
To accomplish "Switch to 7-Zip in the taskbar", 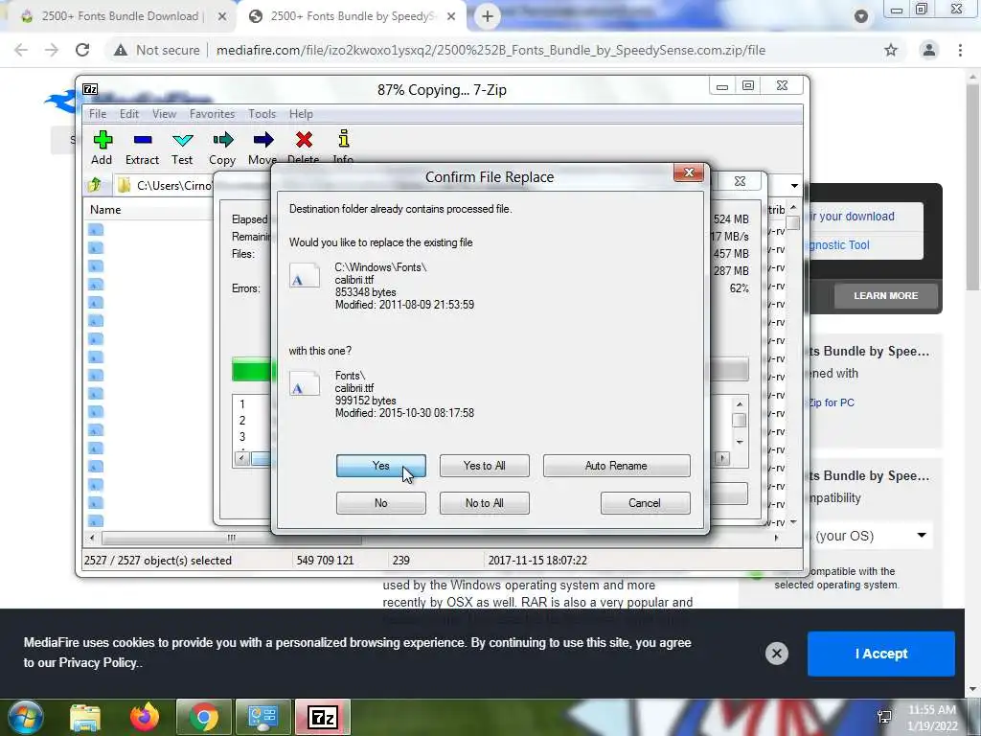I will click(323, 717).
